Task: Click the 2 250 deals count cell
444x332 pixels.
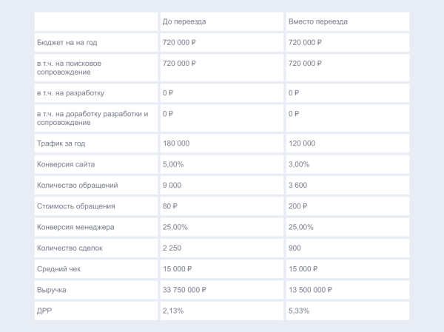Action: (172, 248)
